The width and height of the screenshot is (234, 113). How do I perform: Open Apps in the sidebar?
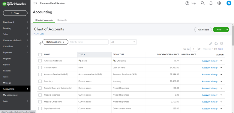point(15,101)
